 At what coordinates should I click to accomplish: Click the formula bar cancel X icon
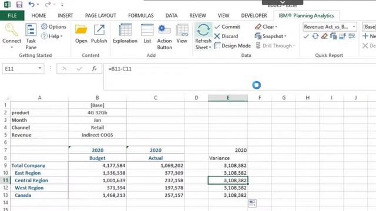click(x=64, y=69)
